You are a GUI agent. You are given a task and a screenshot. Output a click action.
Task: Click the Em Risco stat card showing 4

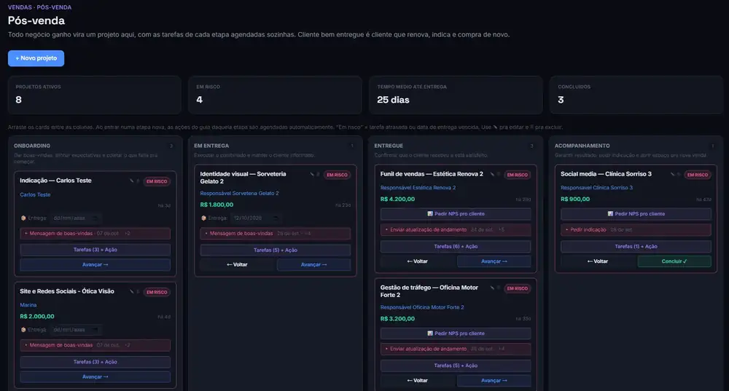tap(275, 95)
